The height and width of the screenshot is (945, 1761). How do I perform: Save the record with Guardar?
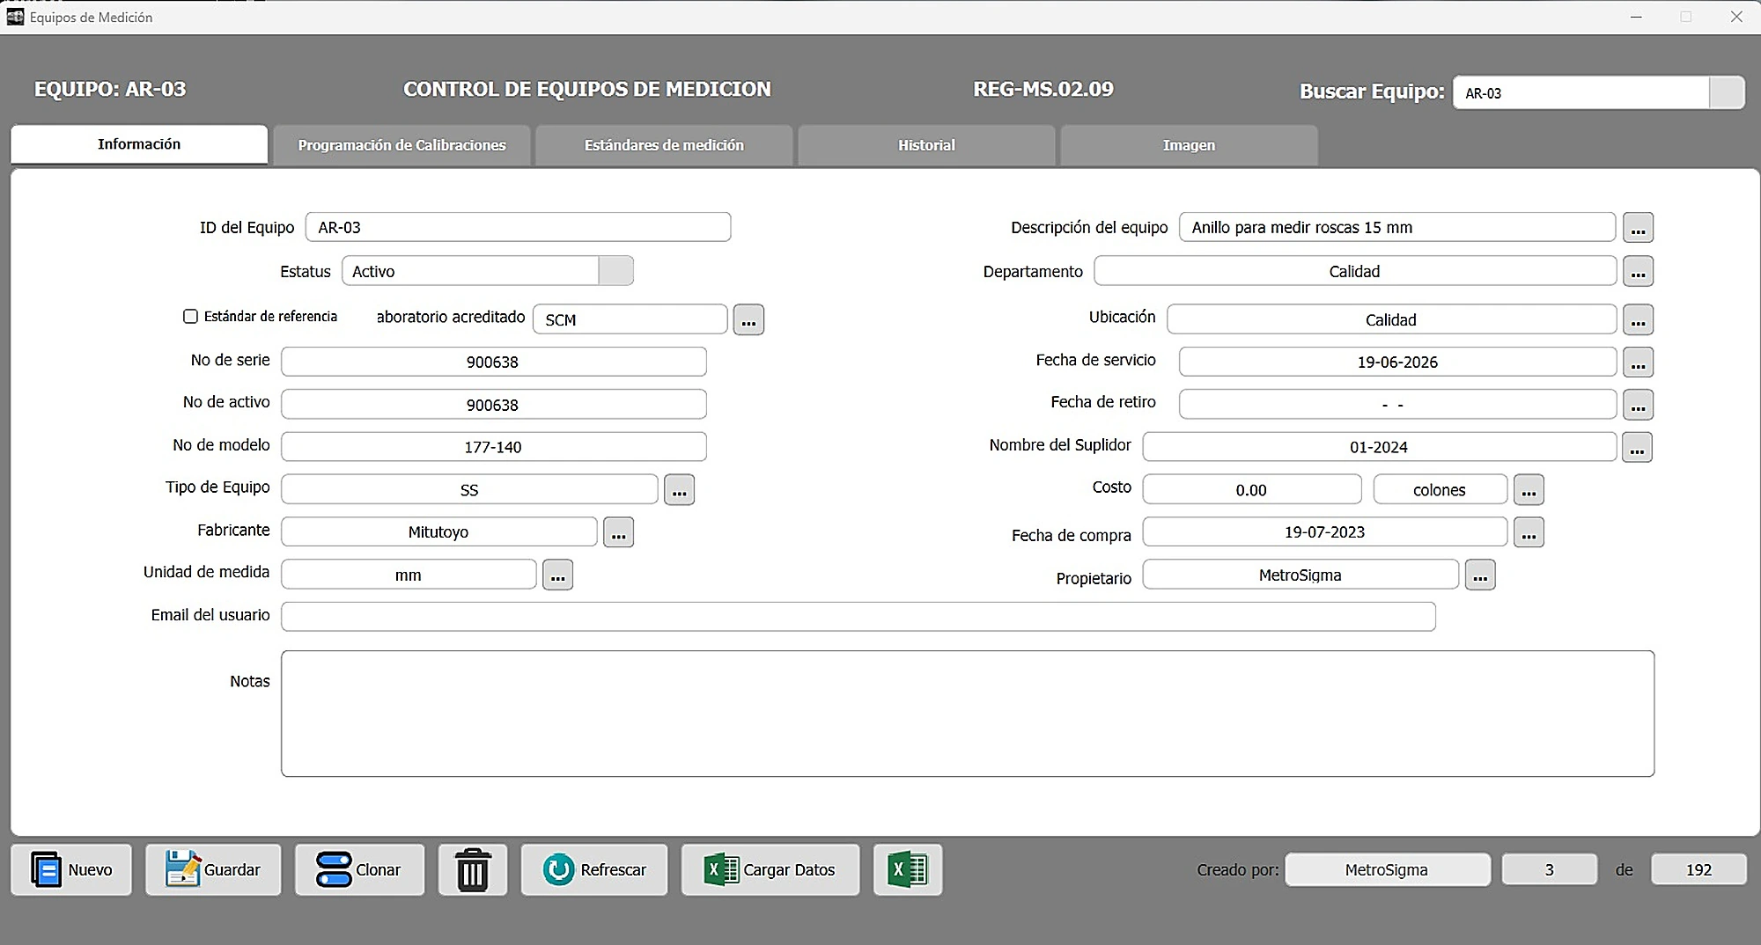(213, 869)
